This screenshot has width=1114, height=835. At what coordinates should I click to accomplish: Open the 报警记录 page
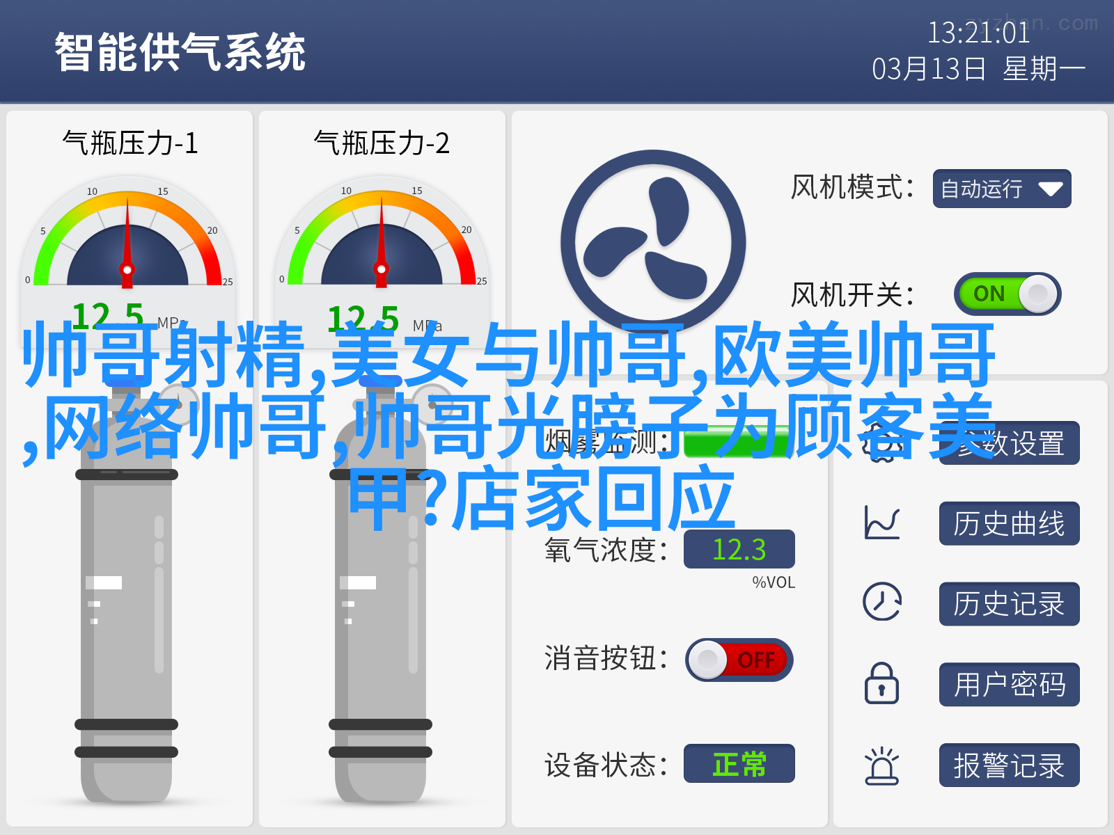tap(1009, 765)
